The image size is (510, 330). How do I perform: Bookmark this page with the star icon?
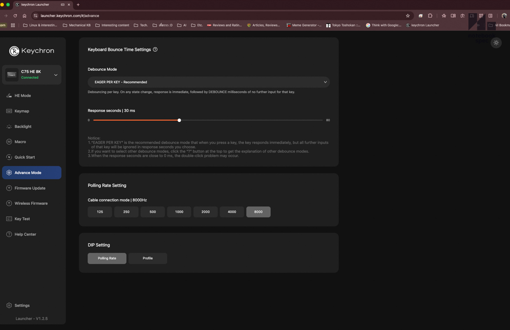point(408,16)
